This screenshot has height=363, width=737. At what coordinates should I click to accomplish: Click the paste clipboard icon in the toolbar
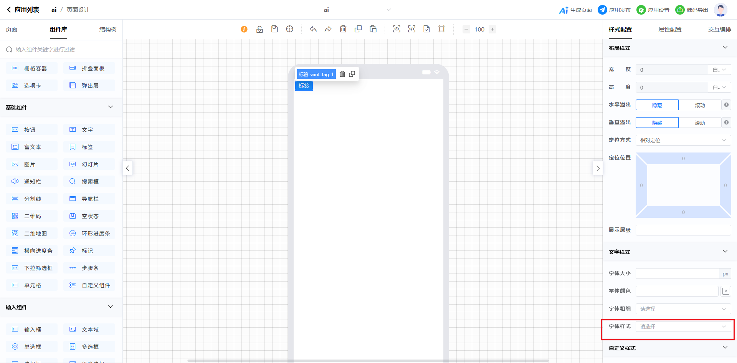[x=373, y=29]
